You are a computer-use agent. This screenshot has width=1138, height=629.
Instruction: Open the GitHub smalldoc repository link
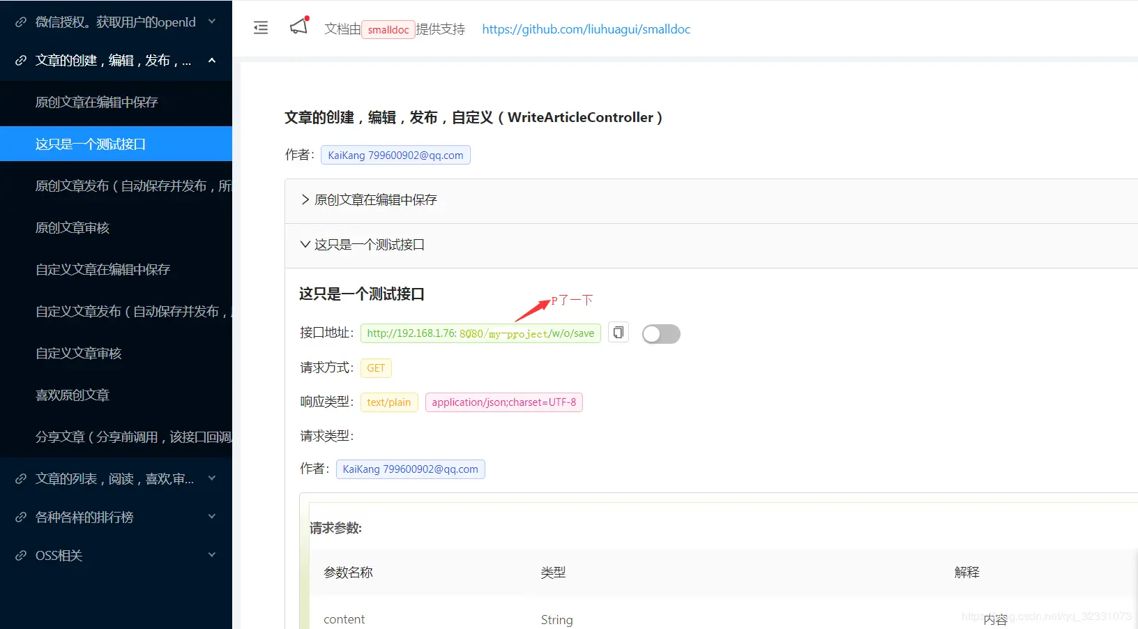[x=586, y=29]
